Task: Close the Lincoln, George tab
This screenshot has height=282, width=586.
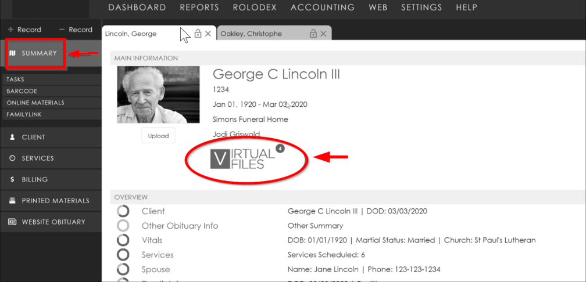Action: (208, 34)
